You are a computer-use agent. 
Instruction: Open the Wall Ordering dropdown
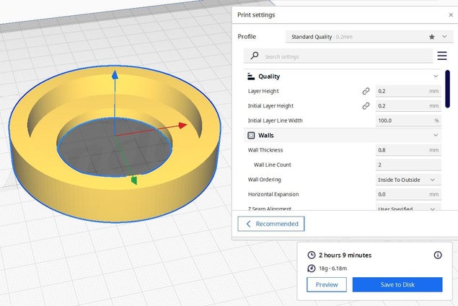(x=408, y=180)
